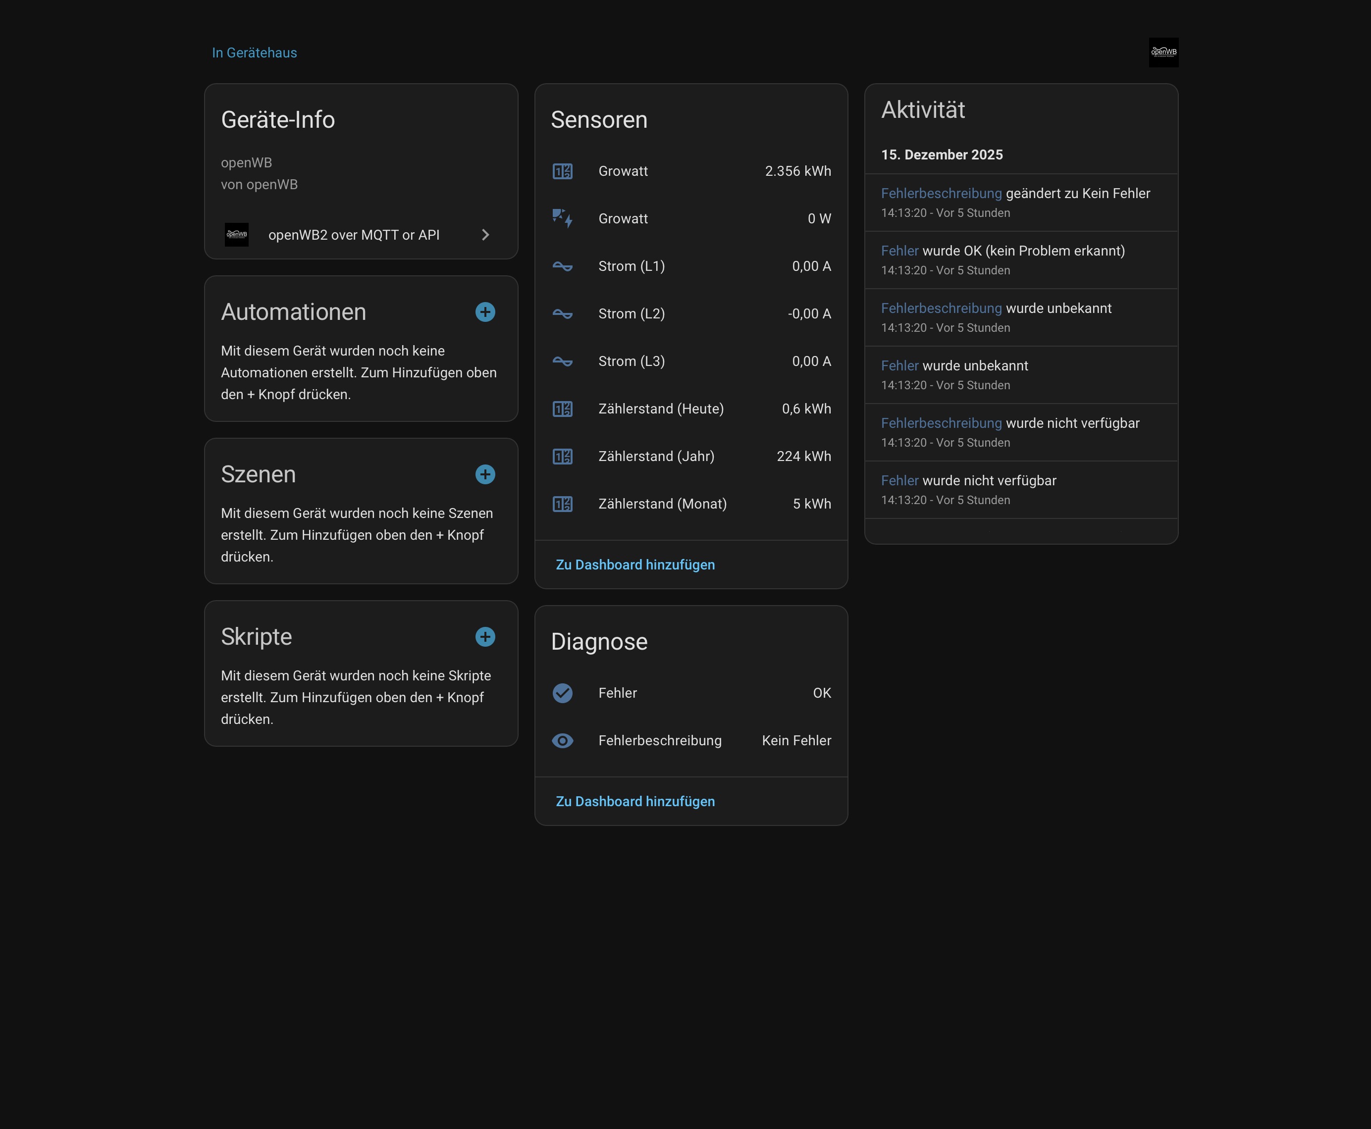The height and width of the screenshot is (1129, 1371).
Task: Open the openWB2 over MQTT or API integration
Action: pyautogui.click(x=354, y=235)
